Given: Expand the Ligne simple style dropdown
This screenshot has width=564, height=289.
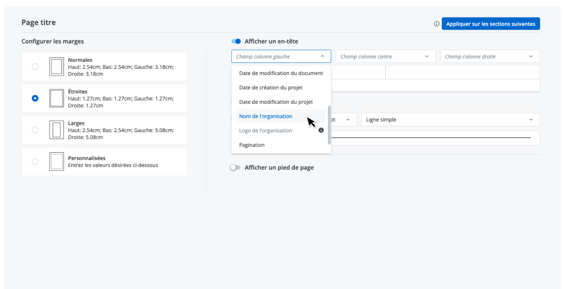Looking at the screenshot, I should pos(450,120).
